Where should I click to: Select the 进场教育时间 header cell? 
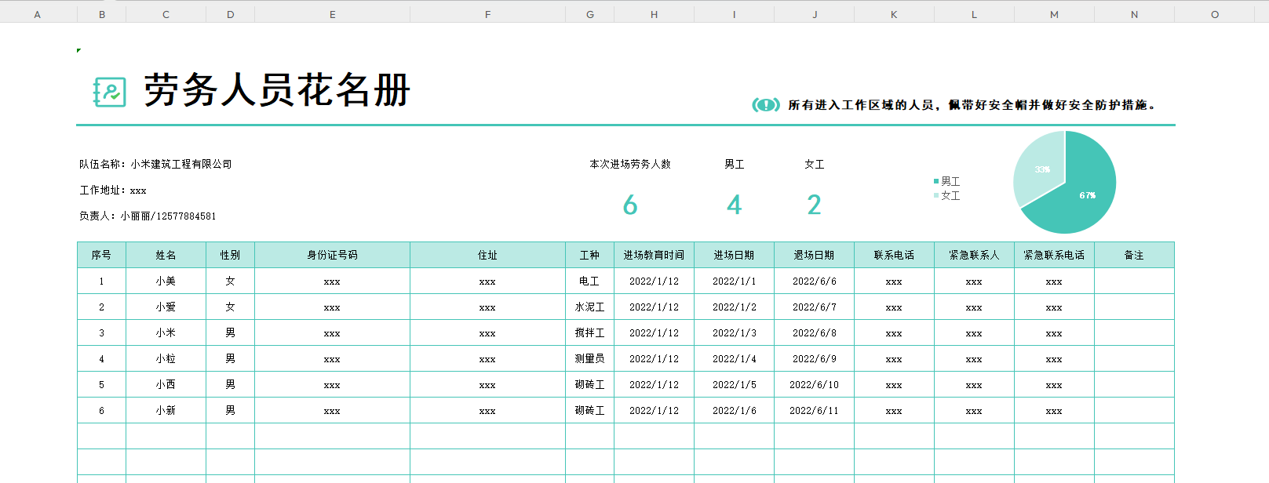tap(654, 255)
